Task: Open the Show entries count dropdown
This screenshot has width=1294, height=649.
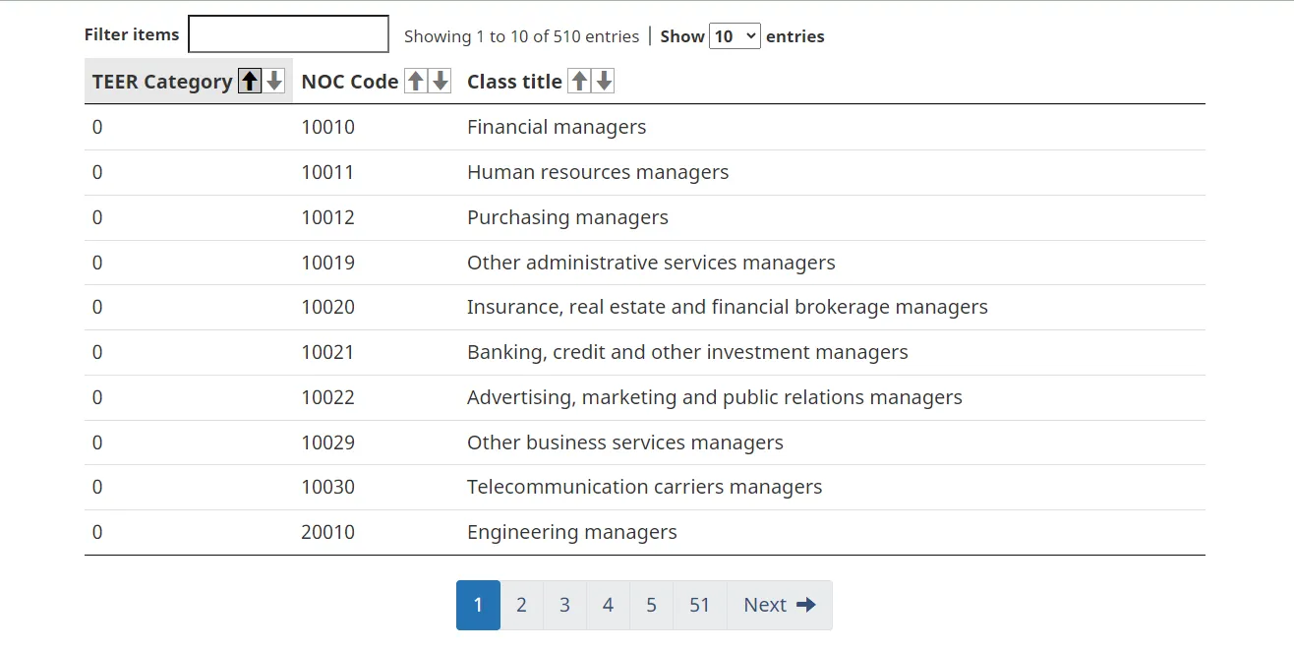Action: 735,36
